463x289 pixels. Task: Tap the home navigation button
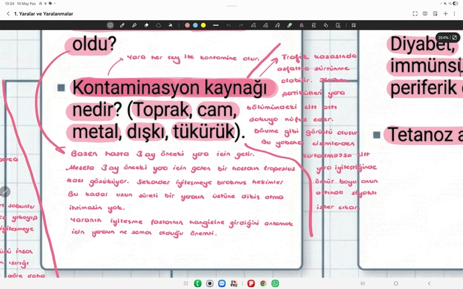click(396, 284)
